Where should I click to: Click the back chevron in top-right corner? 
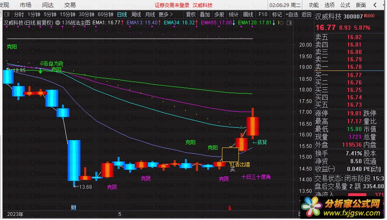coord(375,5)
